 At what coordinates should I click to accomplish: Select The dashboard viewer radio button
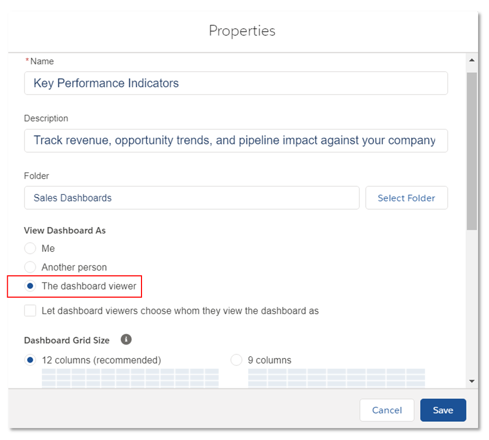point(30,286)
